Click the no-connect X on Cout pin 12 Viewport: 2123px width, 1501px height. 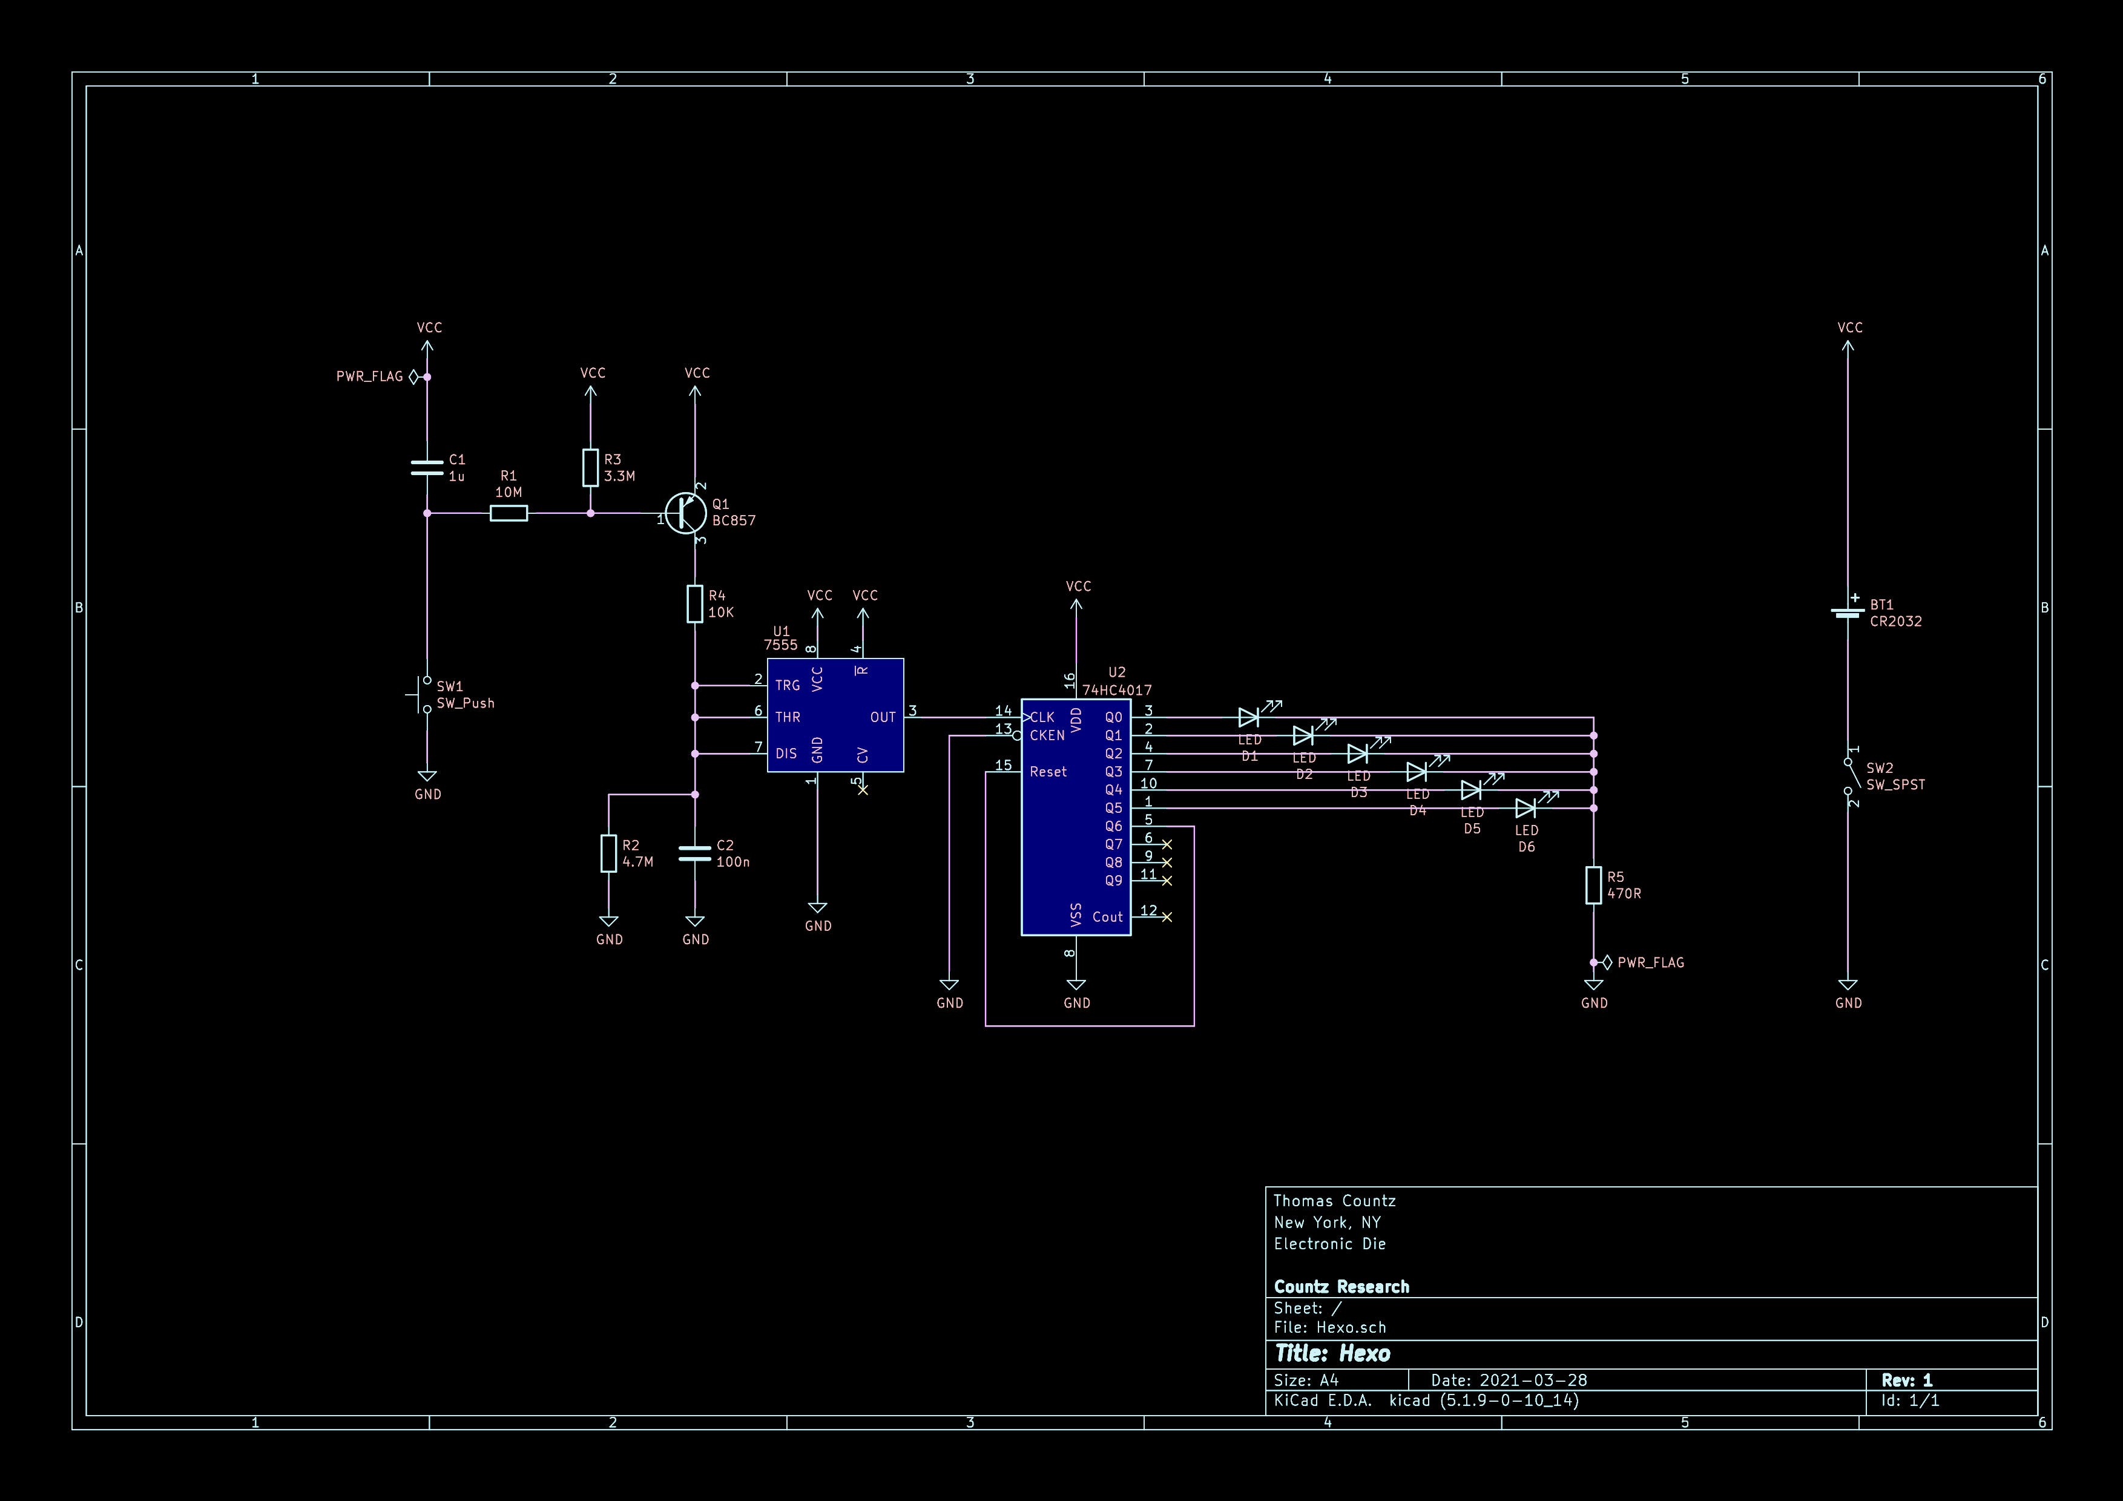click(x=1167, y=917)
